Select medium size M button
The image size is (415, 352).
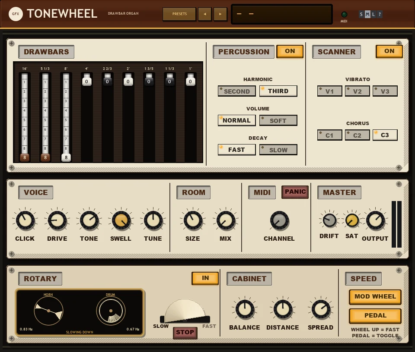(367, 14)
